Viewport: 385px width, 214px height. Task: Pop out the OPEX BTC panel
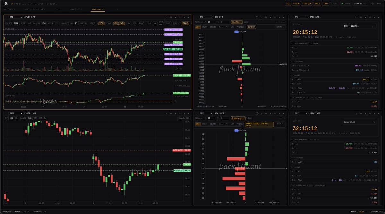click(374, 17)
